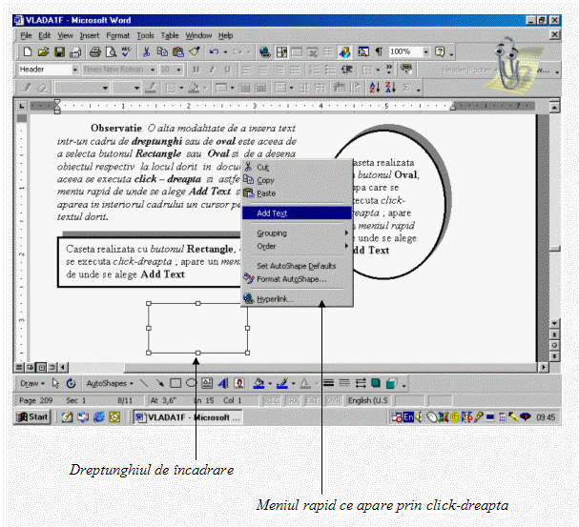Open the Style dropdown showing Header
Screen dimensions: 579x527
tap(75, 70)
